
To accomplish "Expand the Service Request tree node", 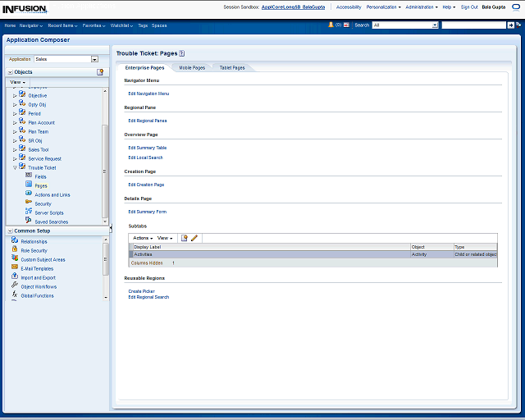I will pos(14,158).
